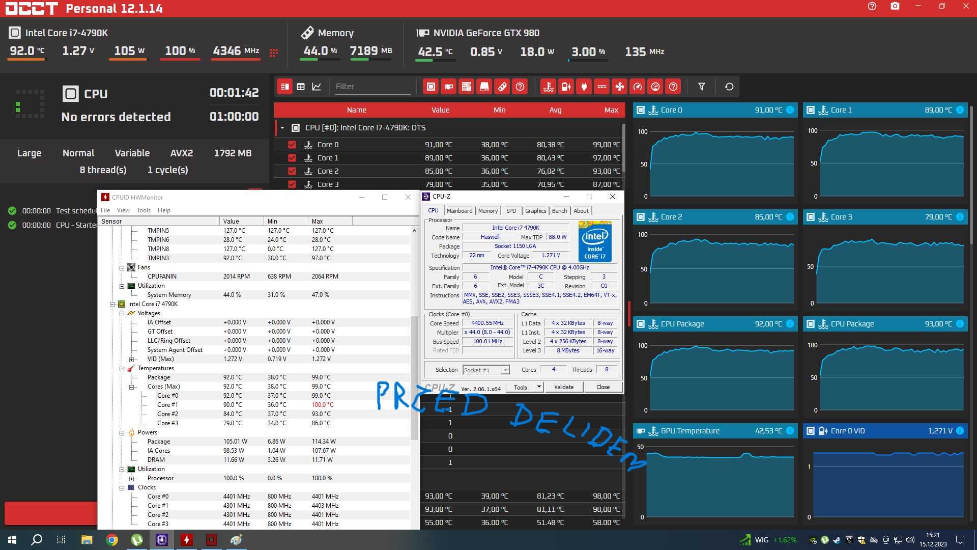
Task: Open Chrome from the taskbar
Action: tap(112, 540)
